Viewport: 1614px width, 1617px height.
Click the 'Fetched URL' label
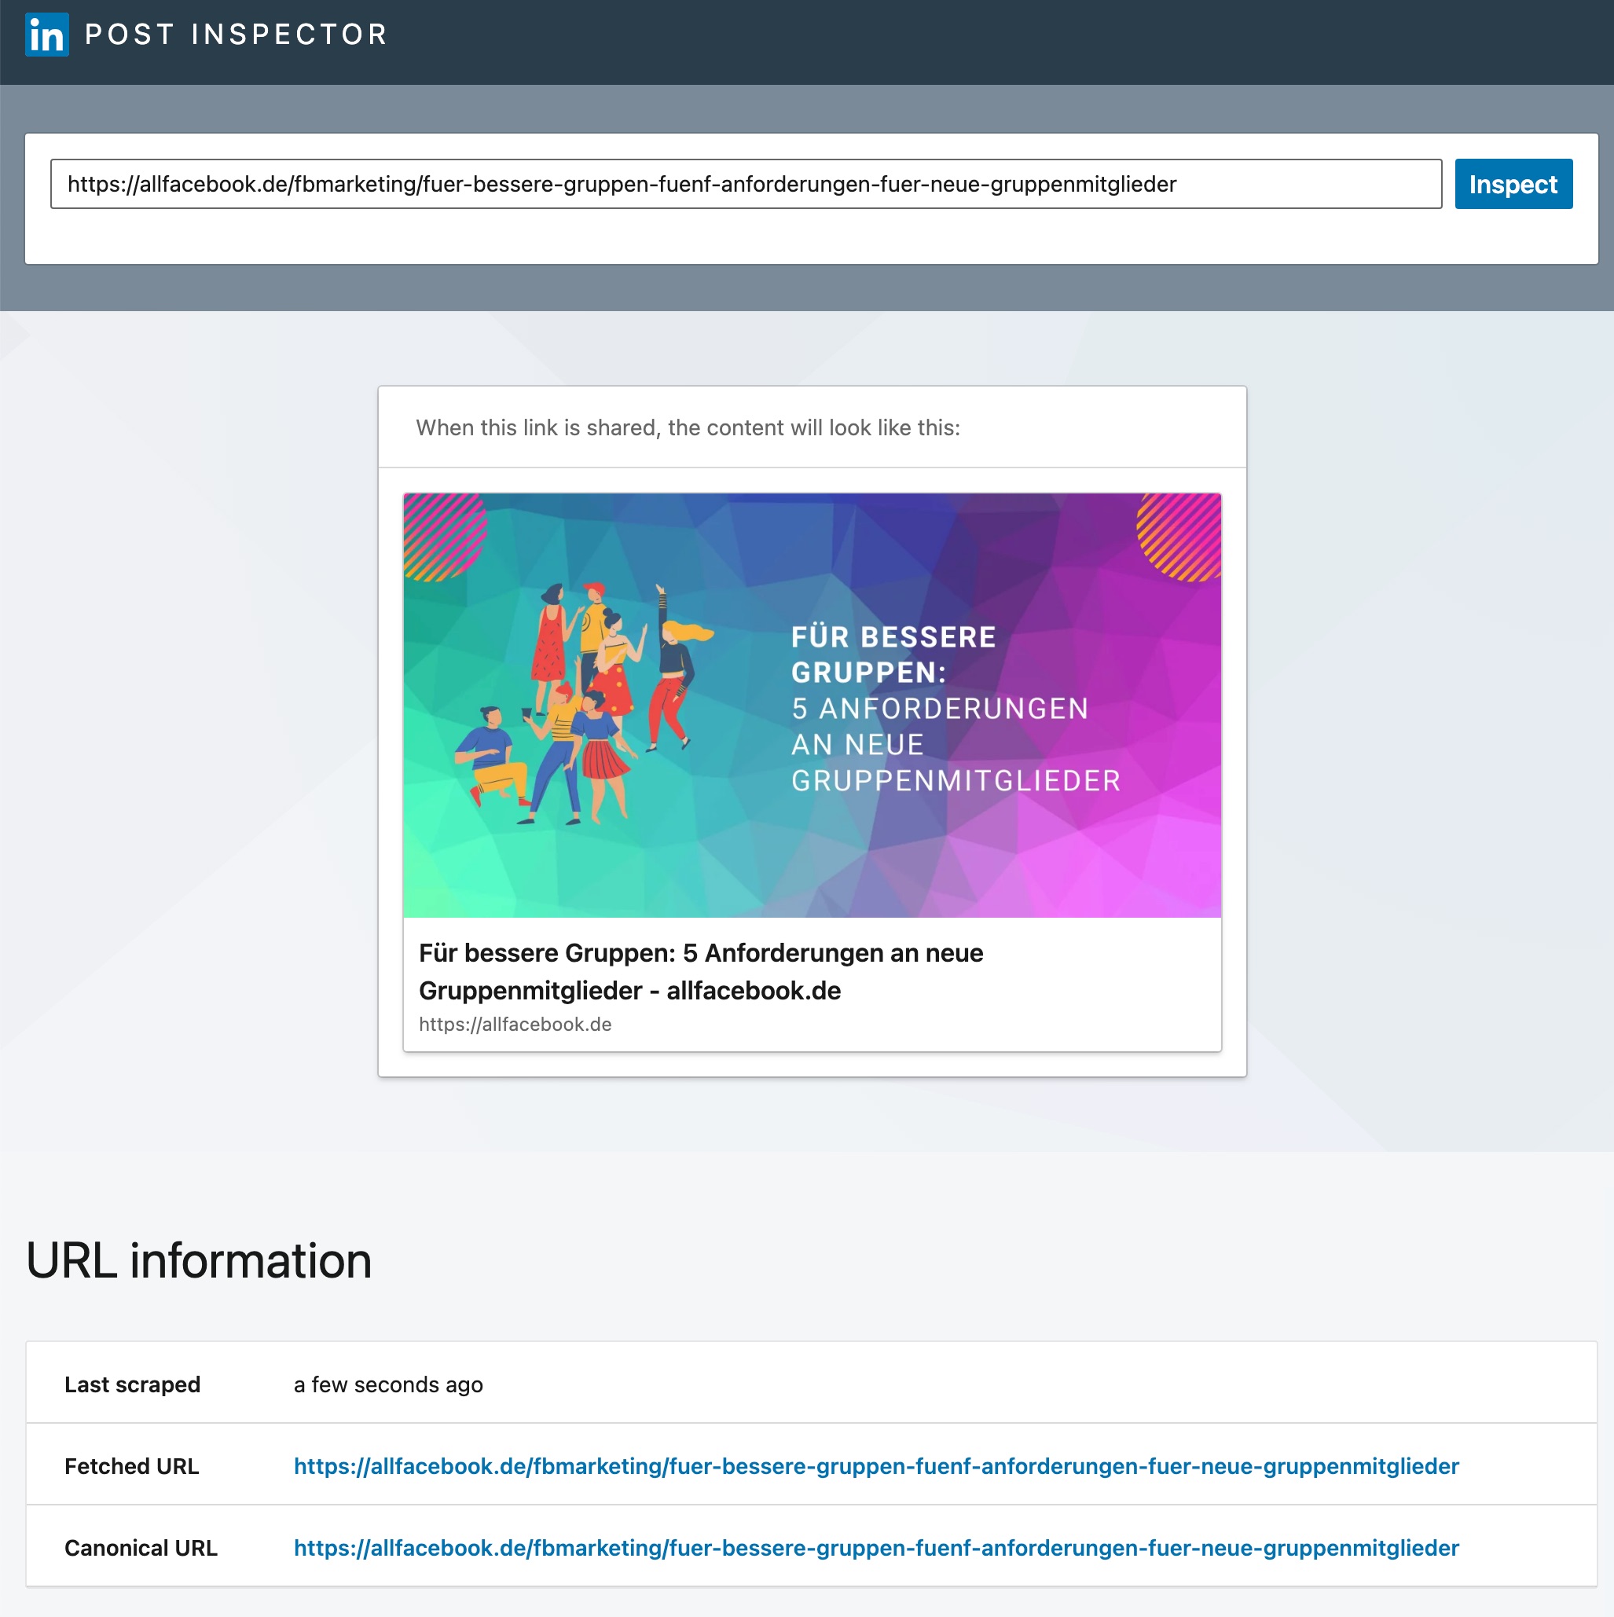131,1466
